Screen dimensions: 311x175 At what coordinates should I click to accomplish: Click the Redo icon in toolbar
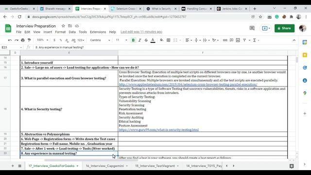click(17, 40)
